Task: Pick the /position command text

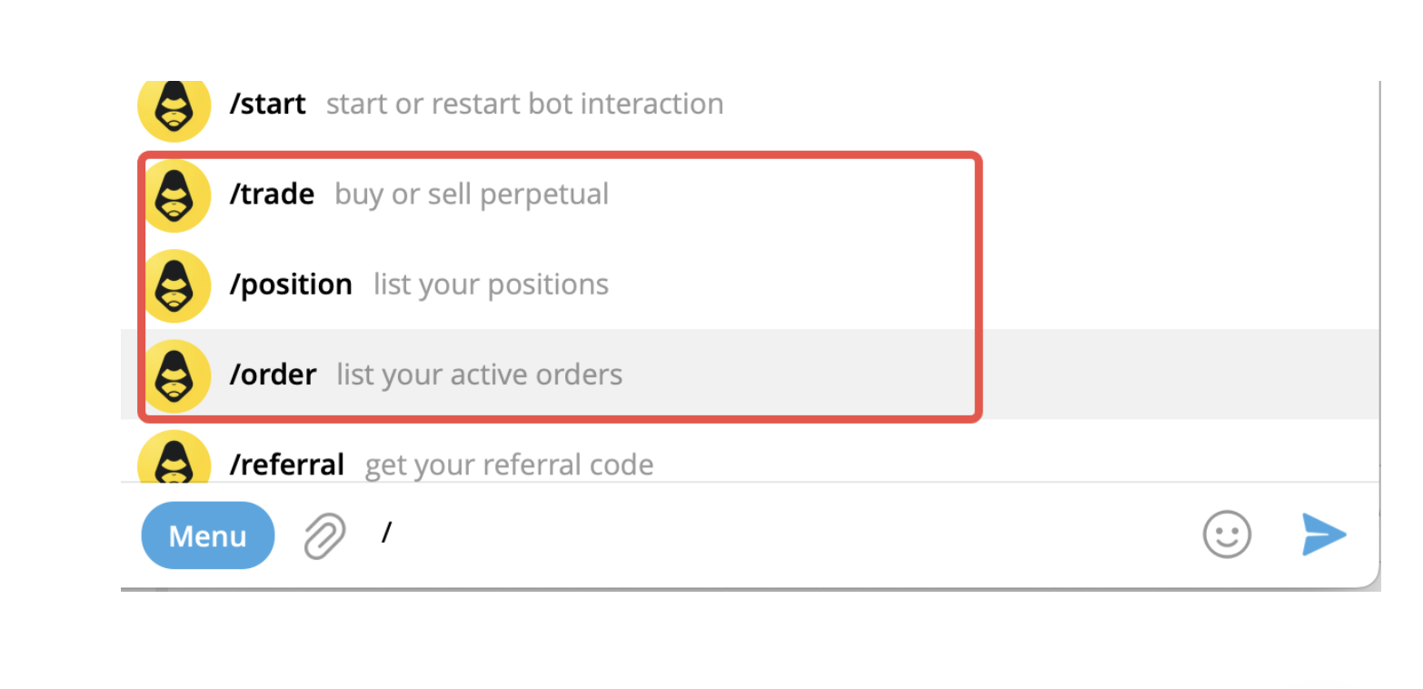Action: [x=291, y=285]
